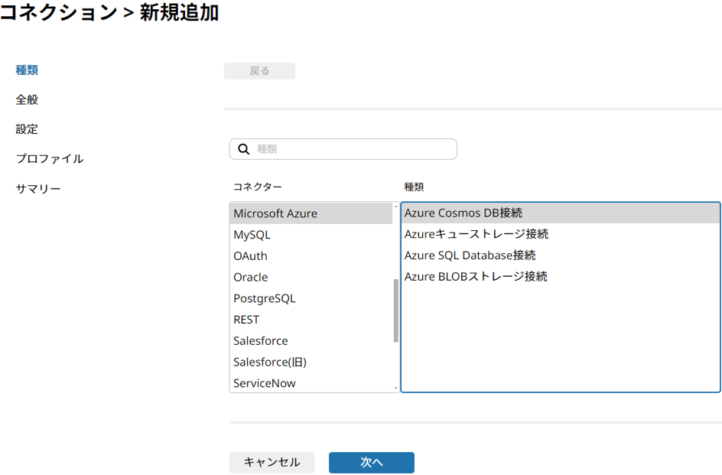Screen dimensions: 722x475
Task: Open the プロファイル step
Action: [x=50, y=159]
